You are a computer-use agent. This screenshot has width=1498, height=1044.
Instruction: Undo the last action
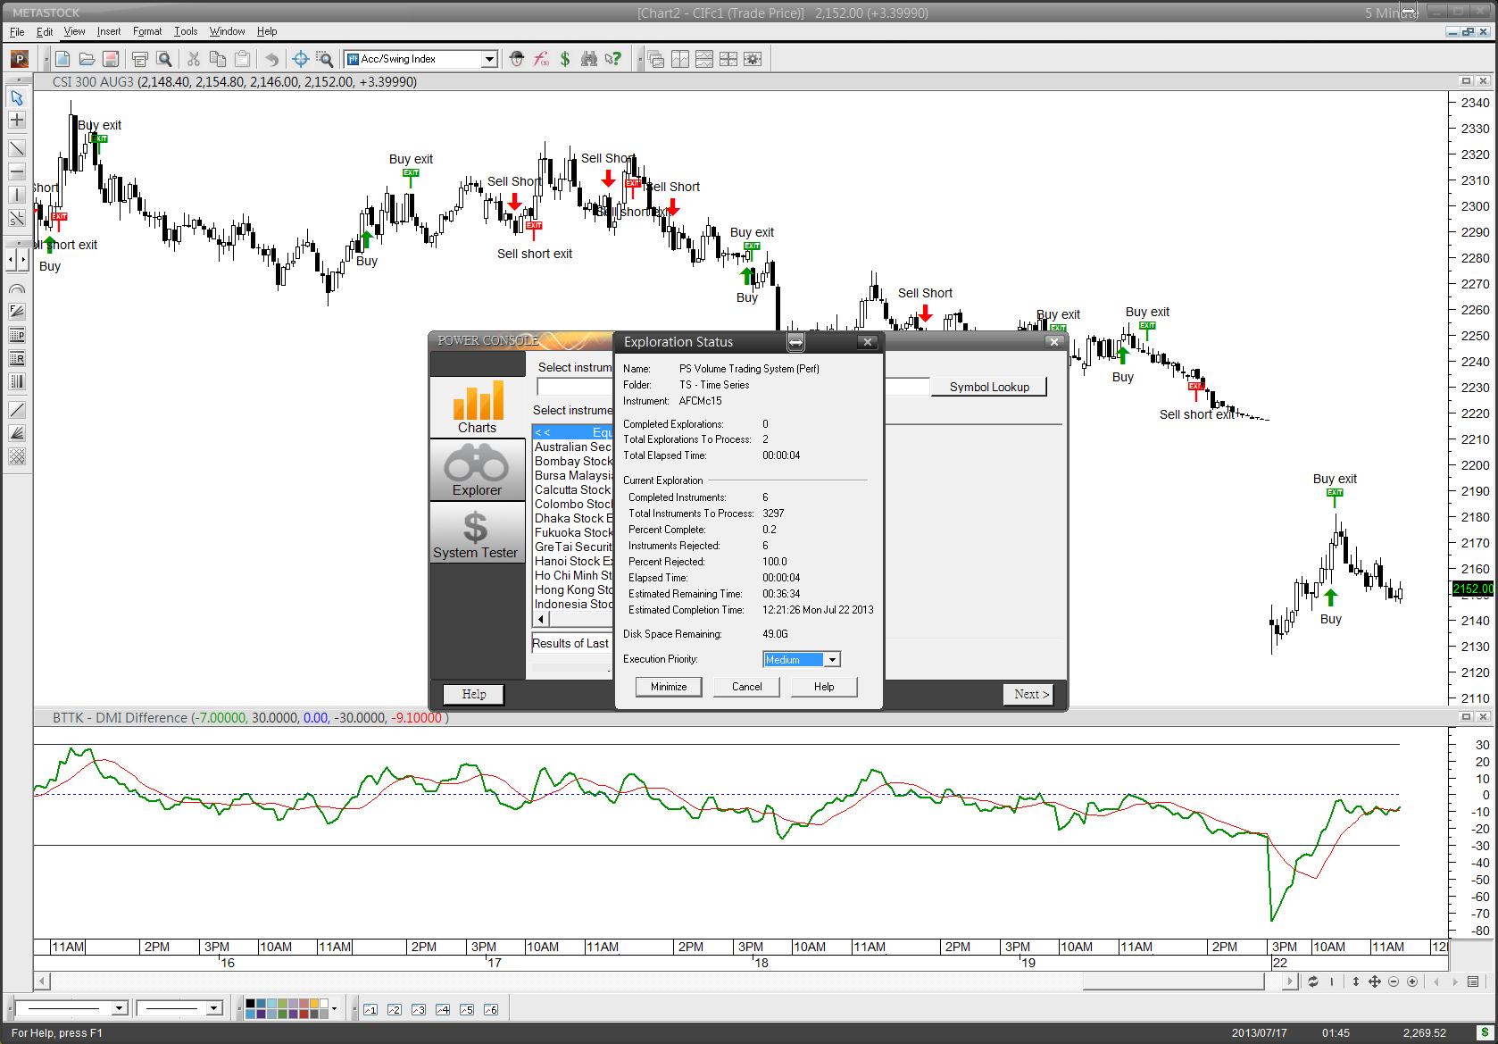[271, 59]
